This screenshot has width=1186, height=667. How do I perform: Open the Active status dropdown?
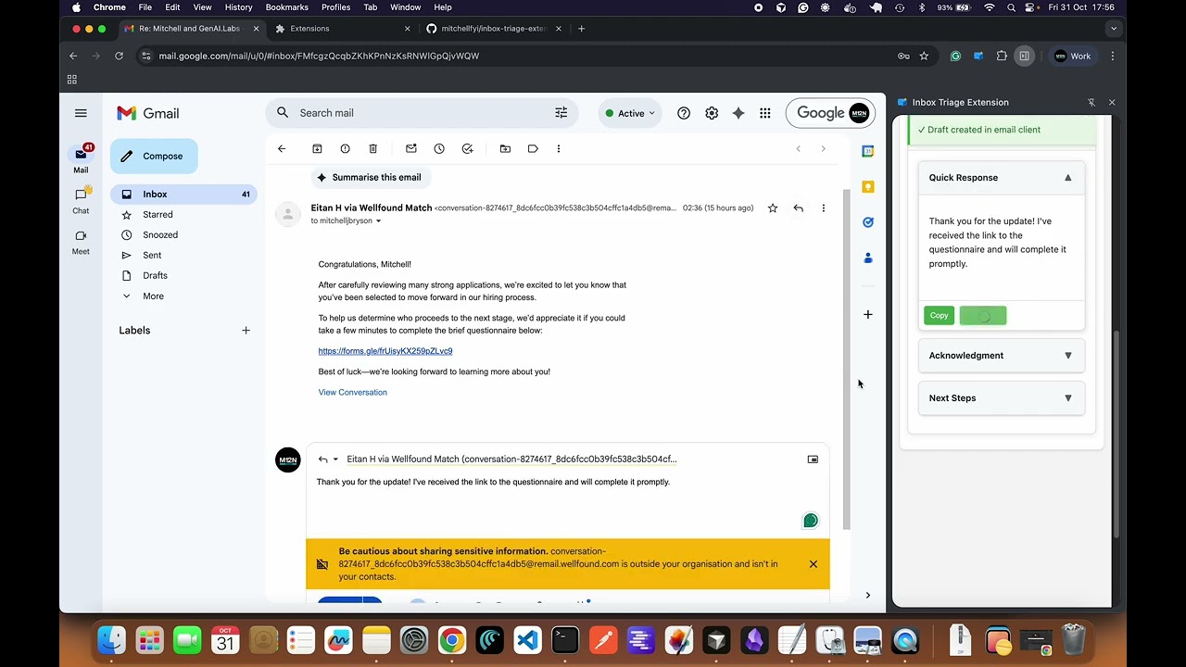click(630, 113)
